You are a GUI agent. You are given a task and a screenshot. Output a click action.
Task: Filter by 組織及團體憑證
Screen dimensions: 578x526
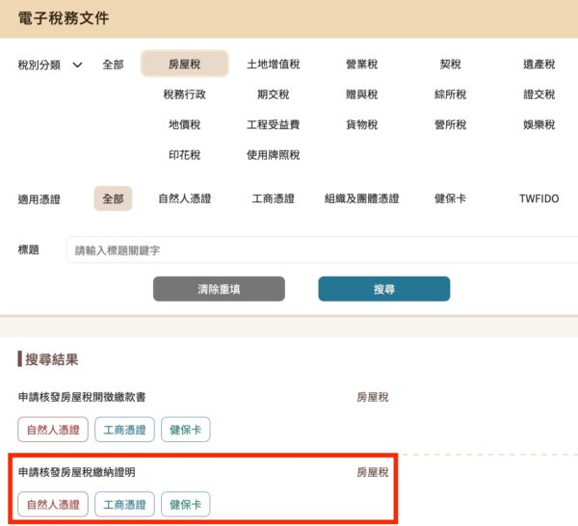pos(361,198)
